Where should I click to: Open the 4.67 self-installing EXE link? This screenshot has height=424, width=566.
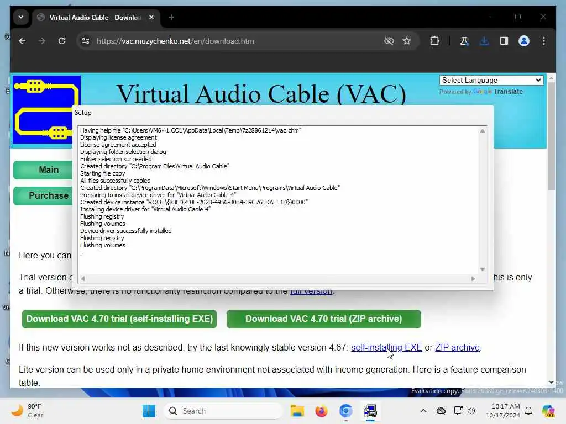click(x=386, y=348)
